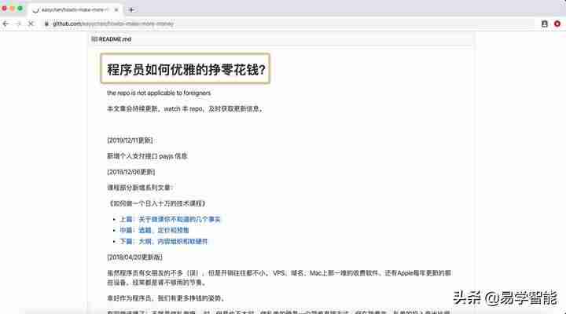Screen dimensions: 566x314
Task: Click the README.md file name label
Action: coord(115,39)
